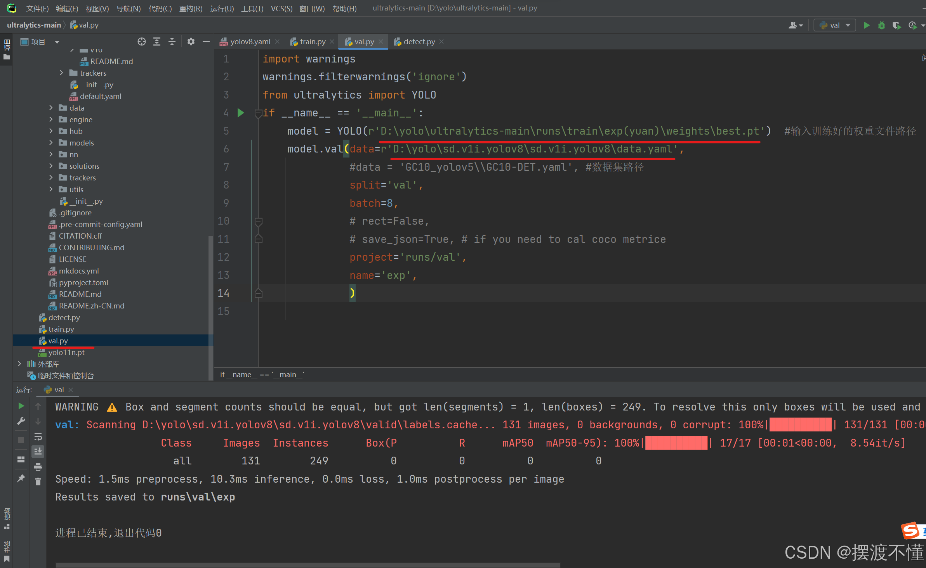
Task: Click the print icon in Run panel
Action: tap(38, 467)
